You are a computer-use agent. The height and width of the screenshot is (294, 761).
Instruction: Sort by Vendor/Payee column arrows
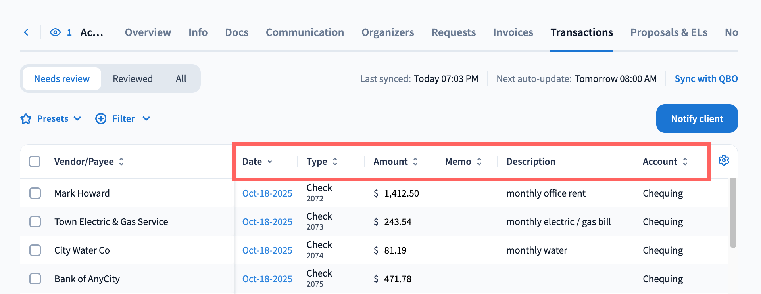tap(121, 162)
